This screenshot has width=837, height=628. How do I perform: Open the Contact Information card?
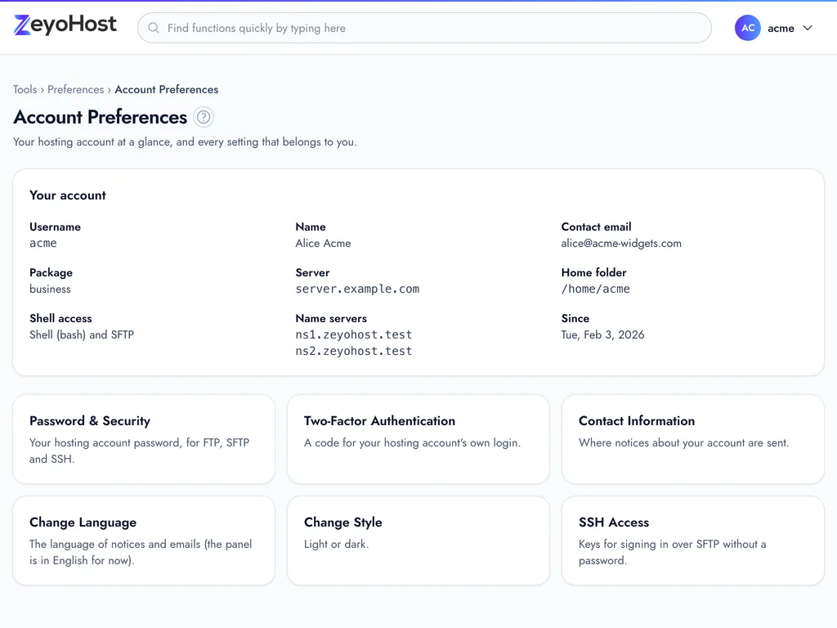693,439
